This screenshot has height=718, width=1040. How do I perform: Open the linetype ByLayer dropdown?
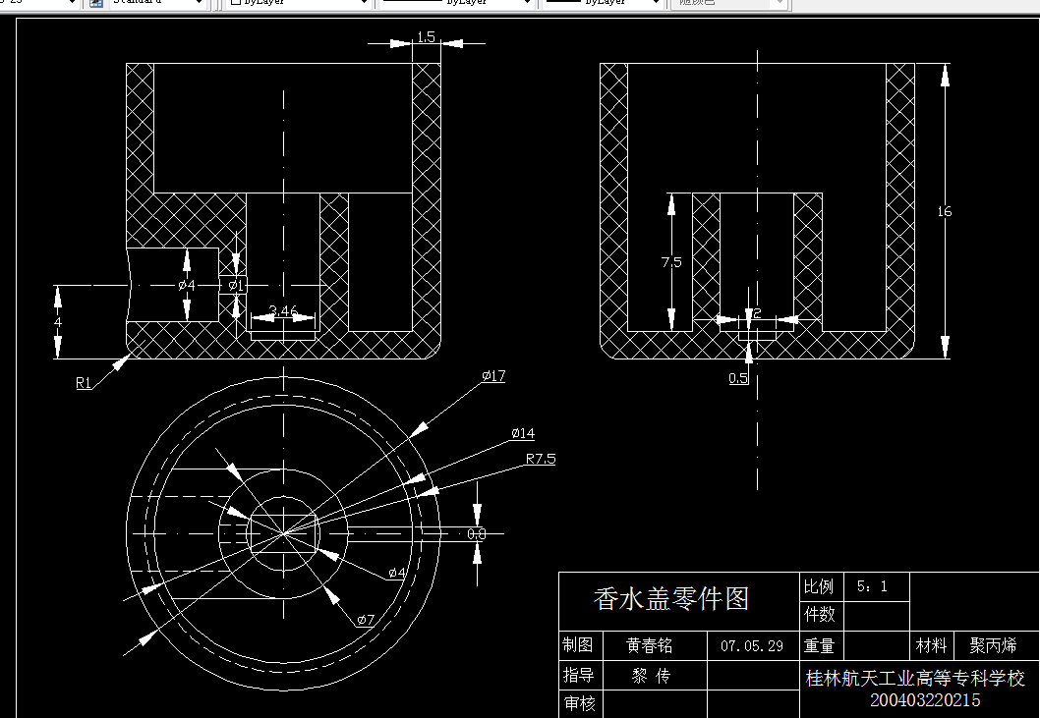click(527, 4)
